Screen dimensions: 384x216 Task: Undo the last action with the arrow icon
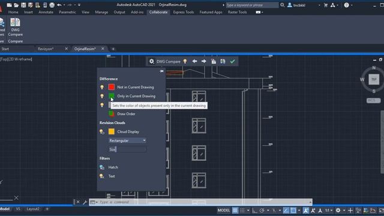[x=59, y=5]
